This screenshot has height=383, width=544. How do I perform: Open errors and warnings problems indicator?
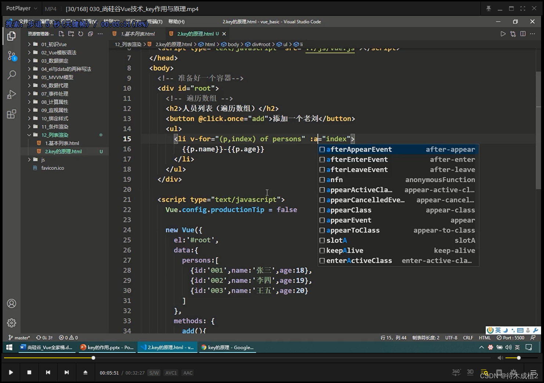pos(68,337)
